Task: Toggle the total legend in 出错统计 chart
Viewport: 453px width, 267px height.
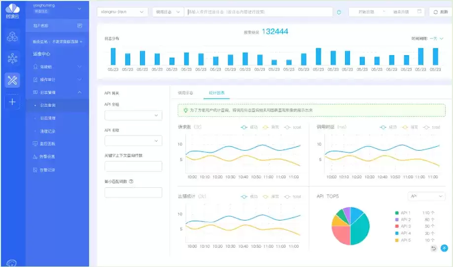Action: [292, 197]
